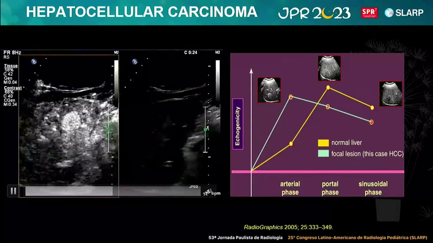Viewport: 433px width, 243px height.
Task: Click the Contrast settings label on ultrasound
Action: tap(12, 88)
